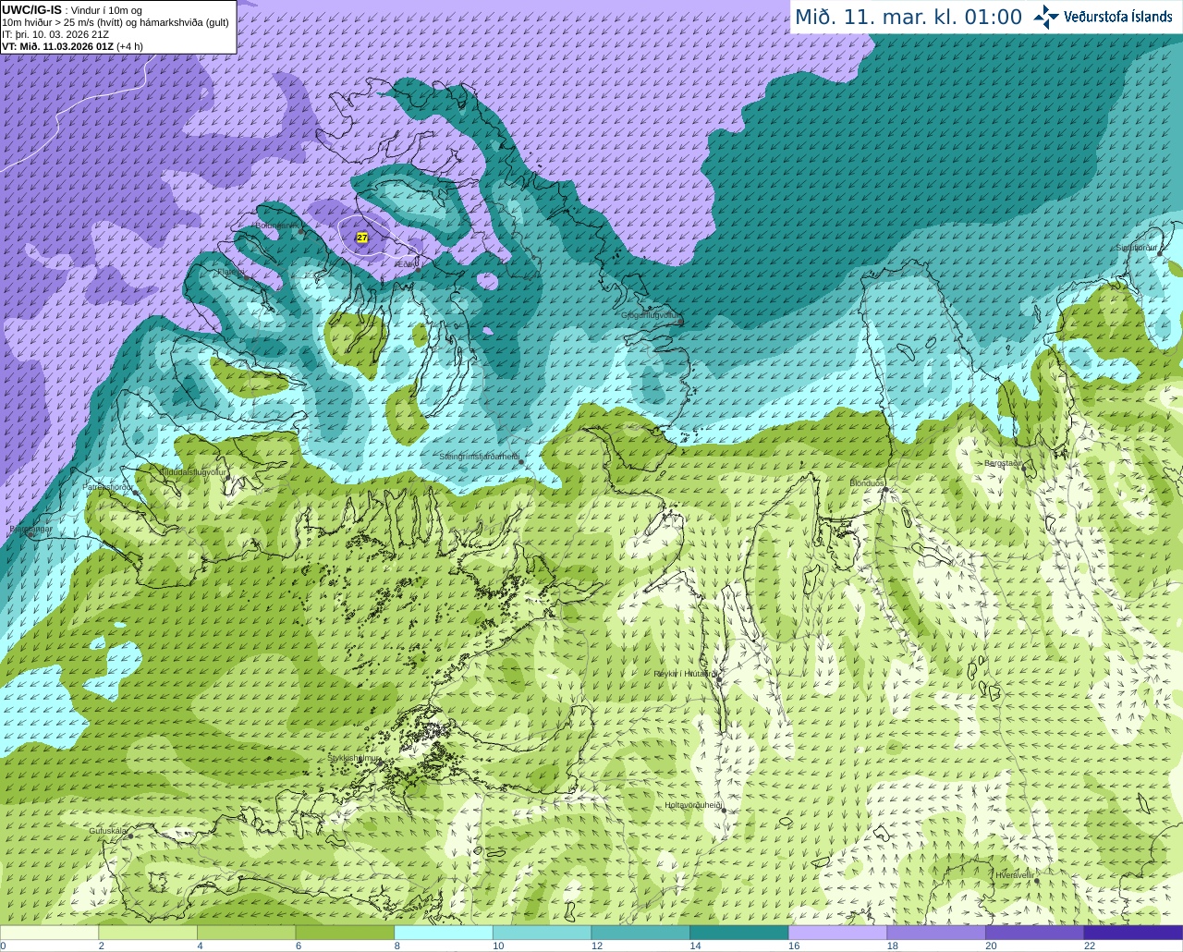Click the Veðurstofa Íslands logo
Screen dimensions: 1183x952
point(1104,17)
